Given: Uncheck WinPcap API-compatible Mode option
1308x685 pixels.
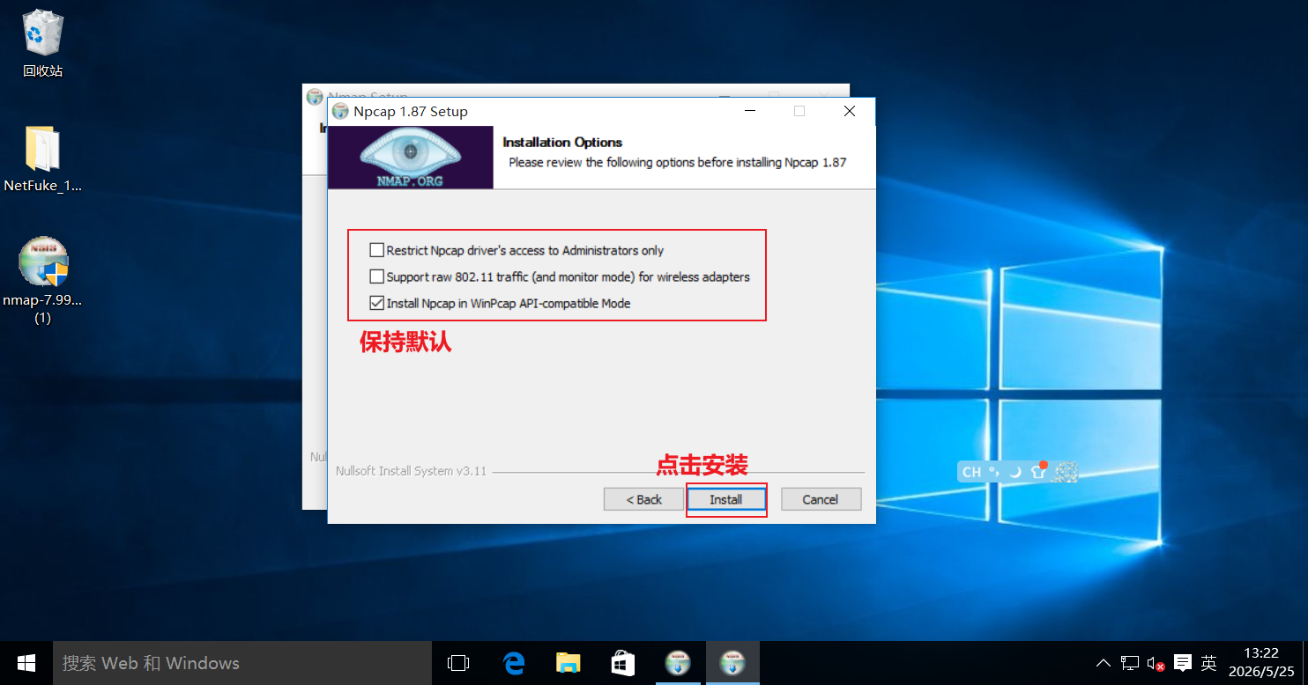Looking at the screenshot, I should click(377, 303).
